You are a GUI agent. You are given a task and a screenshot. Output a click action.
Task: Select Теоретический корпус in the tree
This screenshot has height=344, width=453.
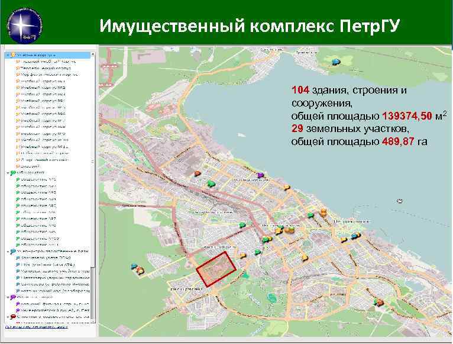[43, 68]
